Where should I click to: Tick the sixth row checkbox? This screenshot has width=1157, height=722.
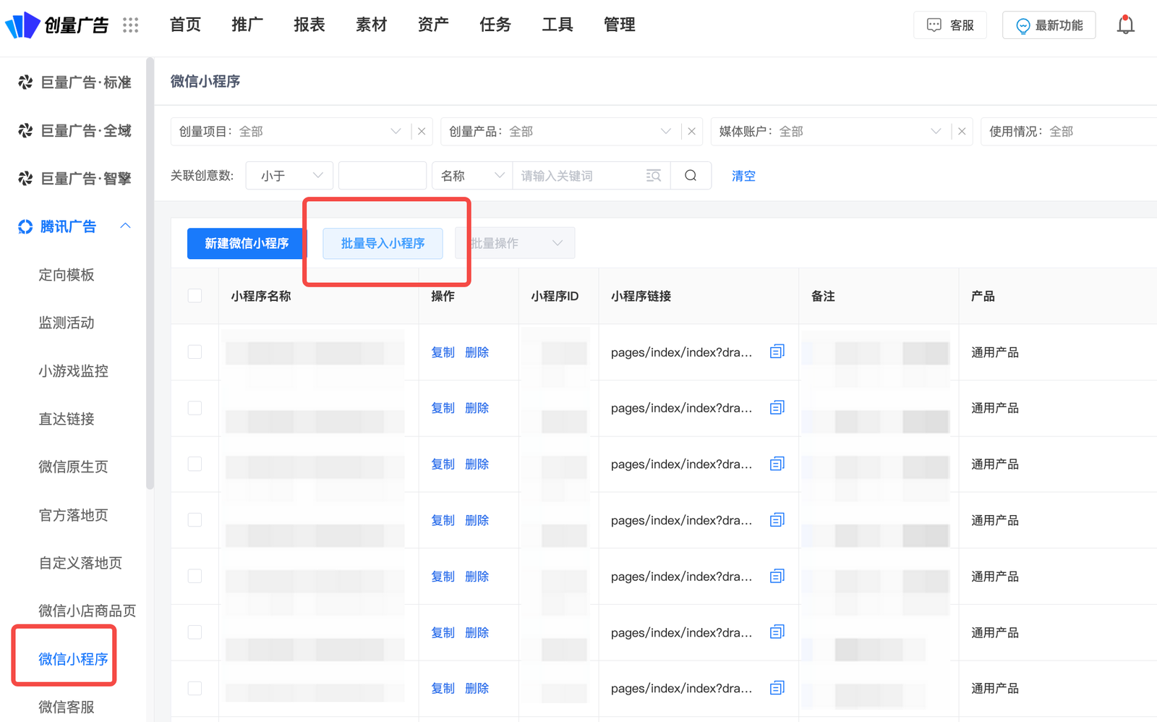pyautogui.click(x=195, y=632)
